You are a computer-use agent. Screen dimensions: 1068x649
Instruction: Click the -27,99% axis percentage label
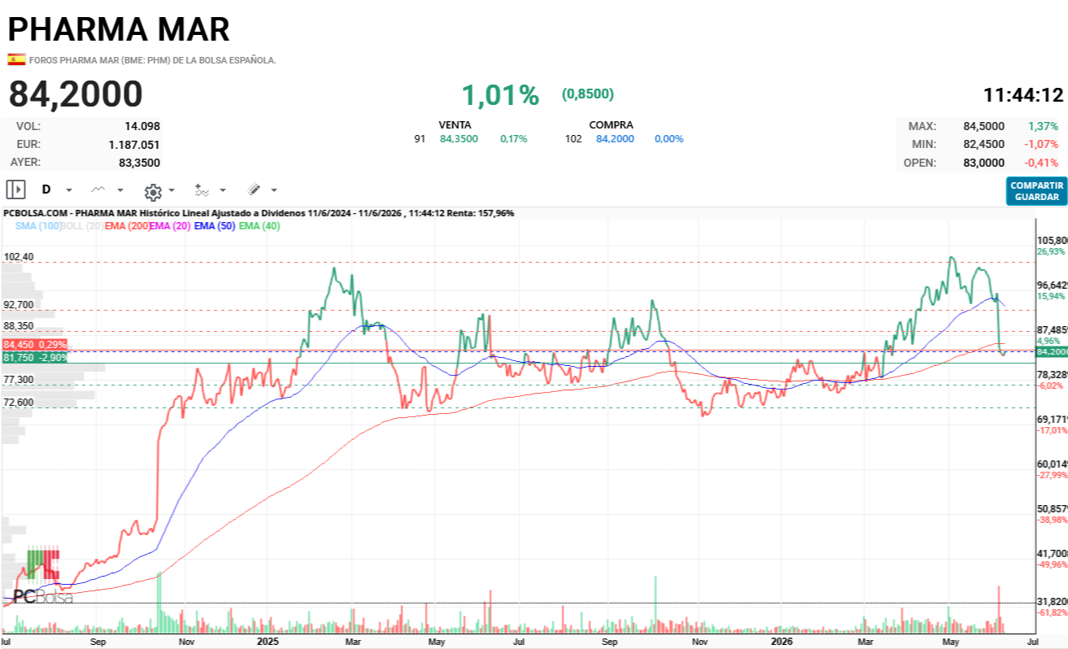pos(1052,475)
